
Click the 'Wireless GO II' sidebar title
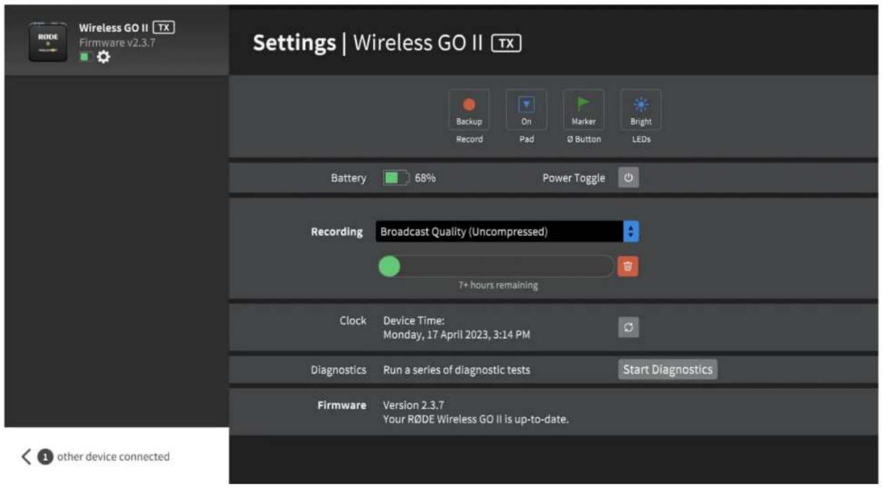[114, 28]
